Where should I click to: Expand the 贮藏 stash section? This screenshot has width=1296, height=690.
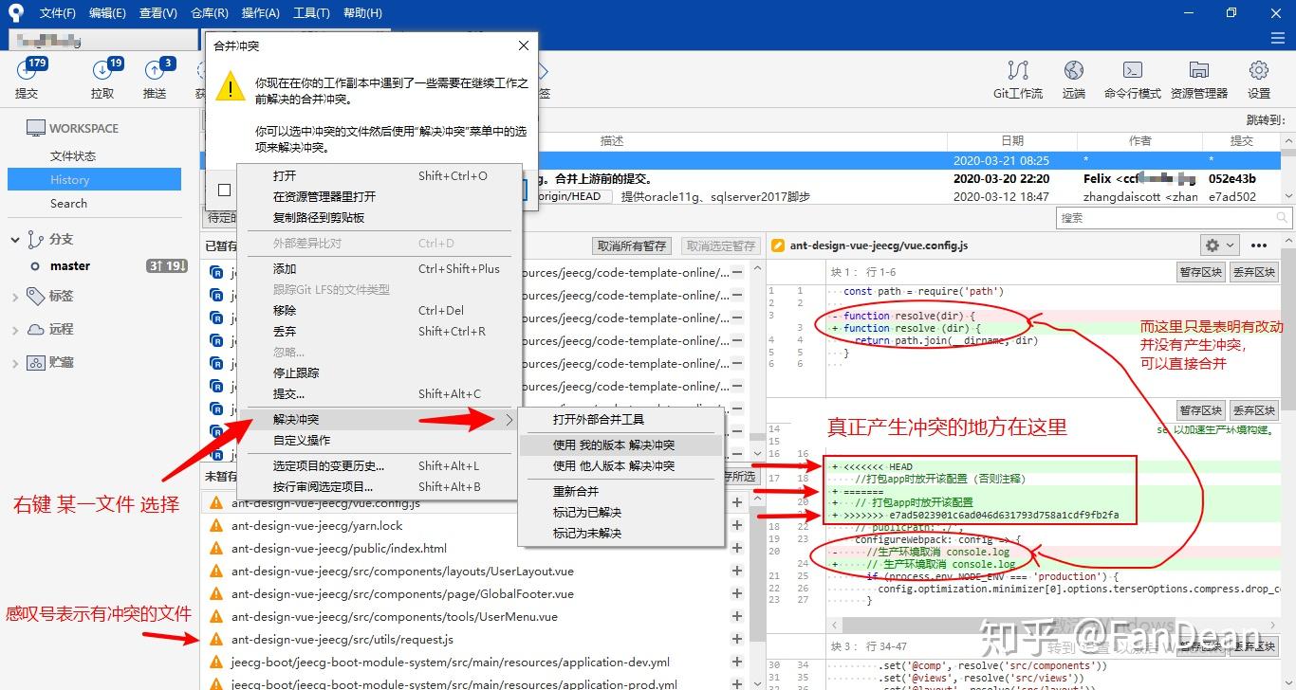[15, 363]
